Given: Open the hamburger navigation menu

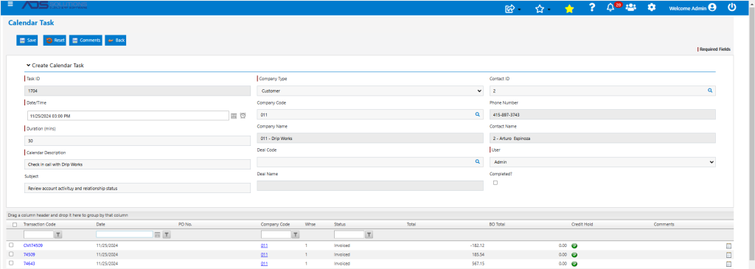Looking at the screenshot, I should (x=10, y=4).
